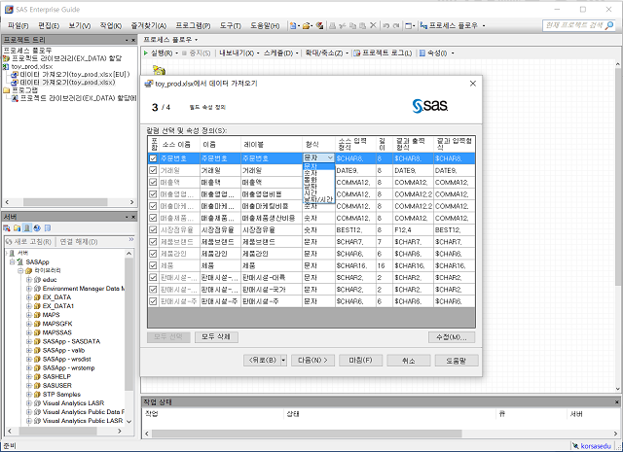Viewport: 623px width, 452px height.
Task: Open the 형식 type dropdown for 주문번호
Action: tap(329, 156)
